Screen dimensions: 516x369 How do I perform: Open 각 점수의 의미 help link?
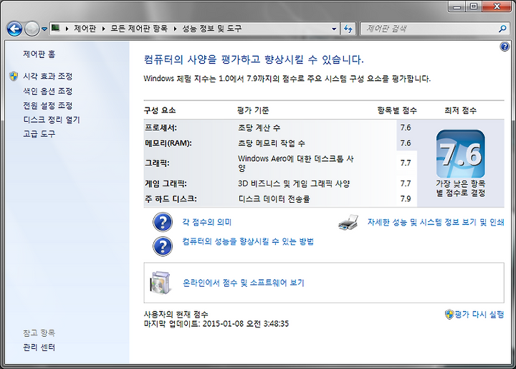point(207,222)
